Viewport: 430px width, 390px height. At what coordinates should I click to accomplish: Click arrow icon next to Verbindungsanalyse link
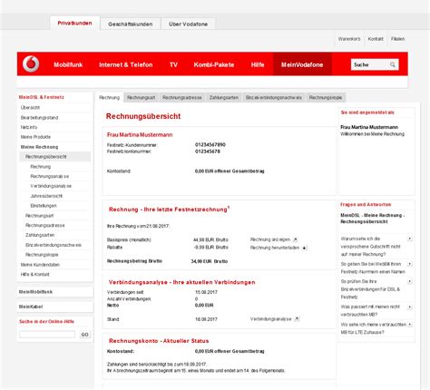[x=297, y=319]
